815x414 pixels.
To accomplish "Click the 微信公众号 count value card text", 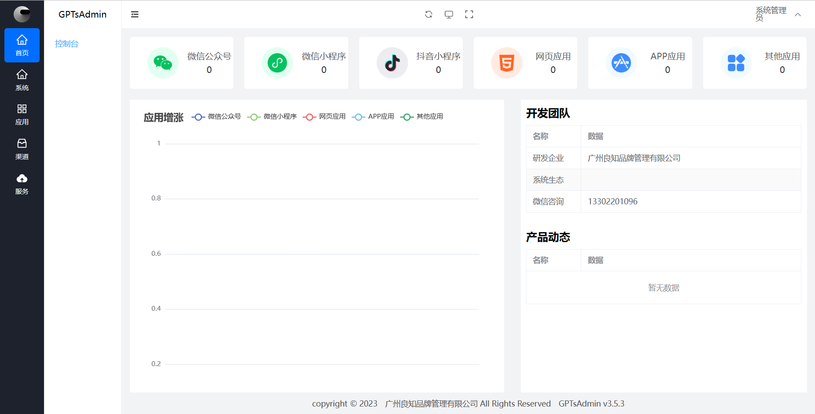I will [209, 70].
